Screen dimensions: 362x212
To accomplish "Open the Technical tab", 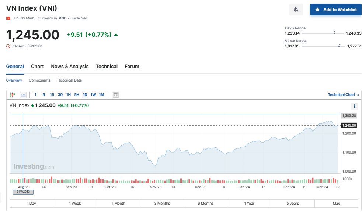I will point(107,67).
